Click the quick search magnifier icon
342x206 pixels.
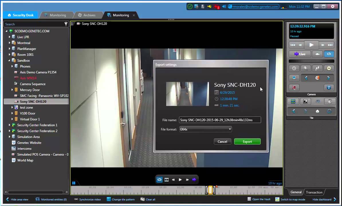click(306, 68)
